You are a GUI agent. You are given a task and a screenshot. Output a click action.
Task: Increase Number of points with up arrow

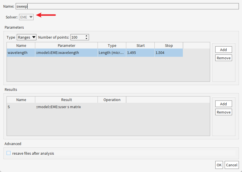[86, 36]
